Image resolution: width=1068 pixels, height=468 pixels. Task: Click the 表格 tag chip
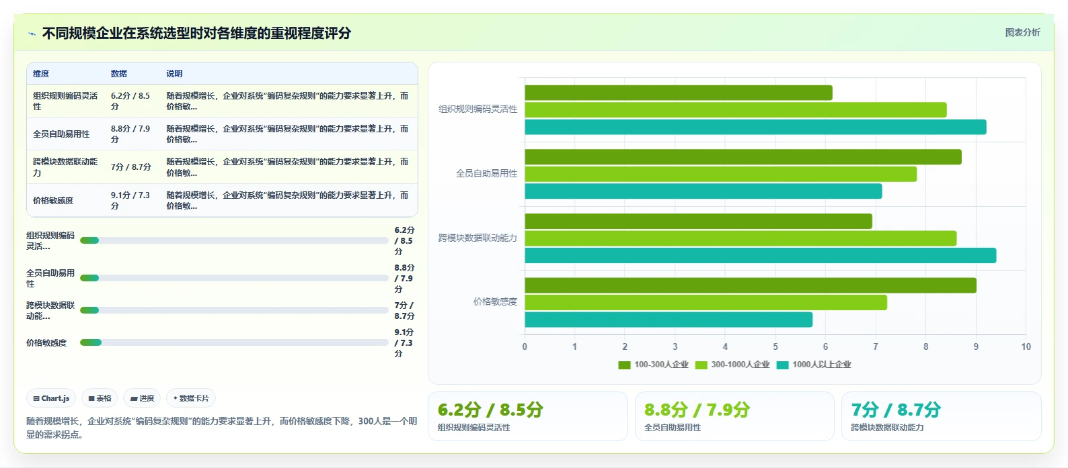100,398
